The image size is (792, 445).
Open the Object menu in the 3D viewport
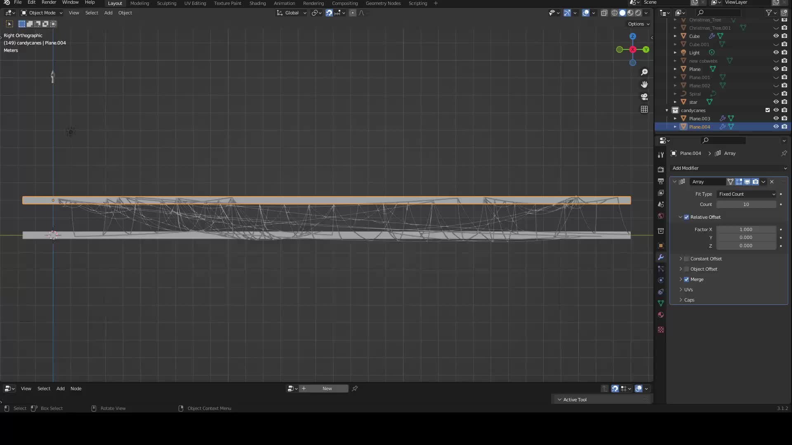pyautogui.click(x=125, y=13)
